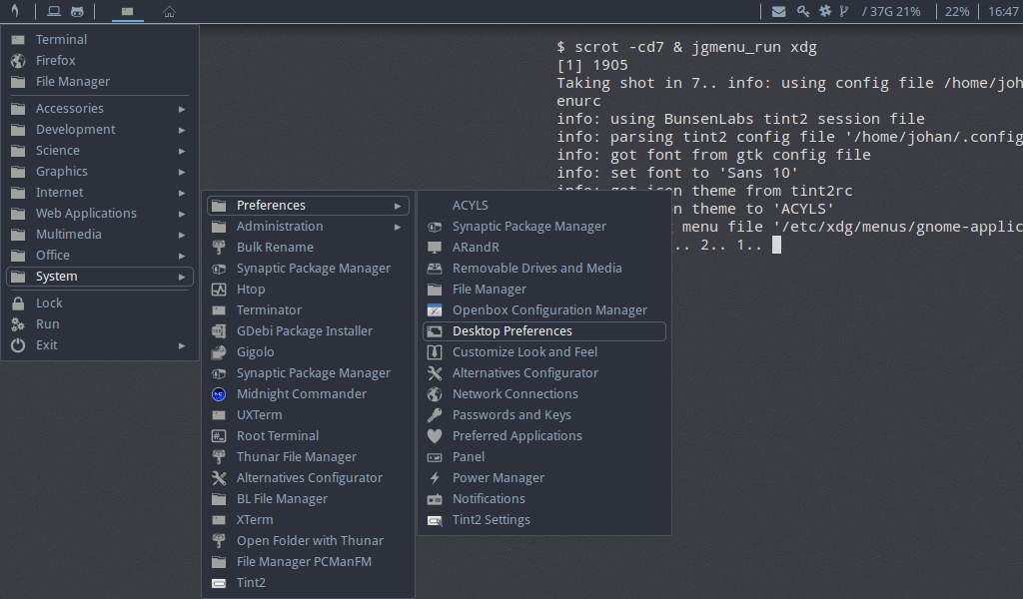Click the BunsenLabs flame logo
Image resolution: width=1023 pixels, height=599 pixels.
pos(15,11)
